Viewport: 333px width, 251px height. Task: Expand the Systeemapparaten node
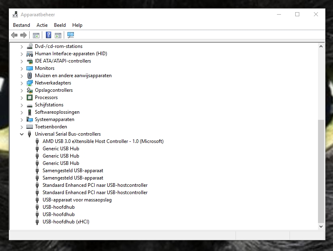coord(22,120)
